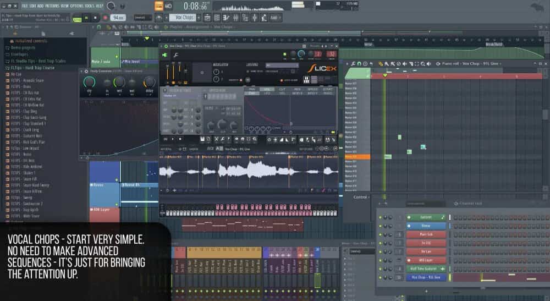Click the metronome icon in top toolbar
This screenshot has width=550, height=301.
pos(158,6)
